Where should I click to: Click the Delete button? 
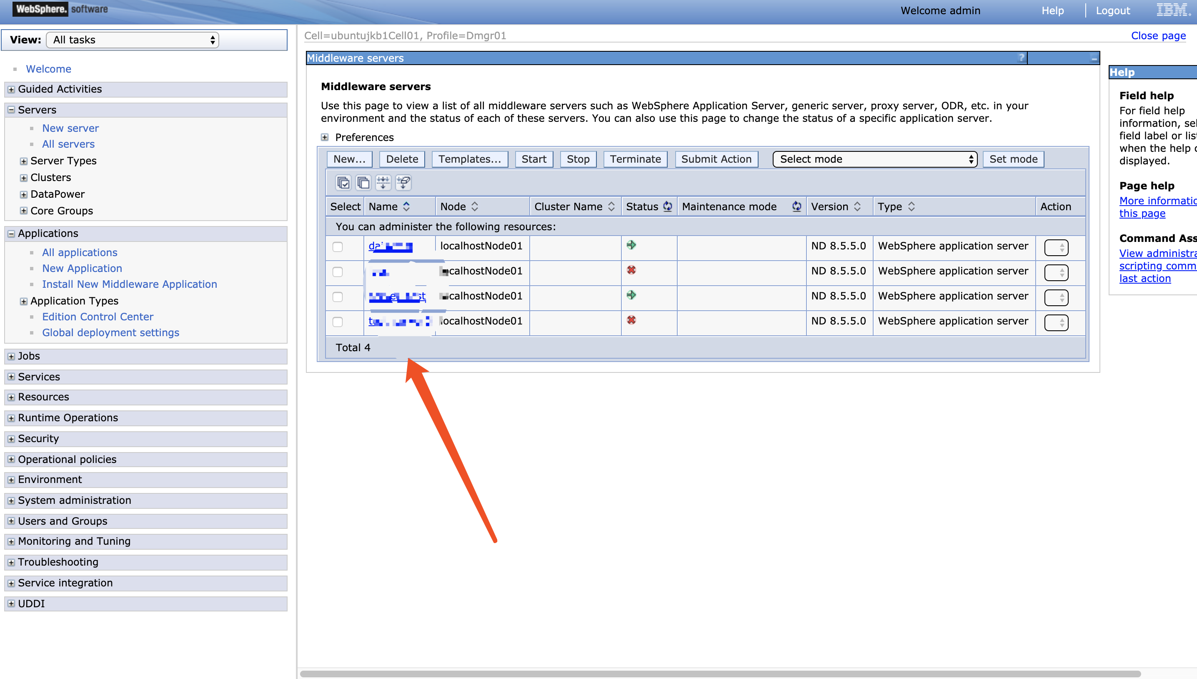click(402, 159)
